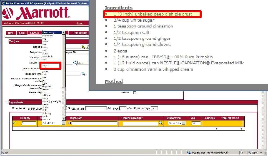Click the key icon beside Recipe ID
This screenshot has height=156, width=268.
pyautogui.click(x=83, y=47)
